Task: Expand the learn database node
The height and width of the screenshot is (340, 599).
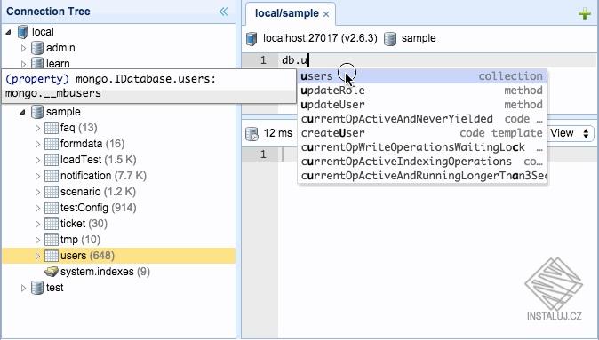Action: [x=23, y=64]
